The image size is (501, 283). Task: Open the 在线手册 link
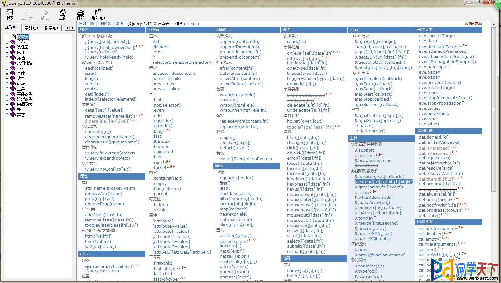click(x=86, y=23)
